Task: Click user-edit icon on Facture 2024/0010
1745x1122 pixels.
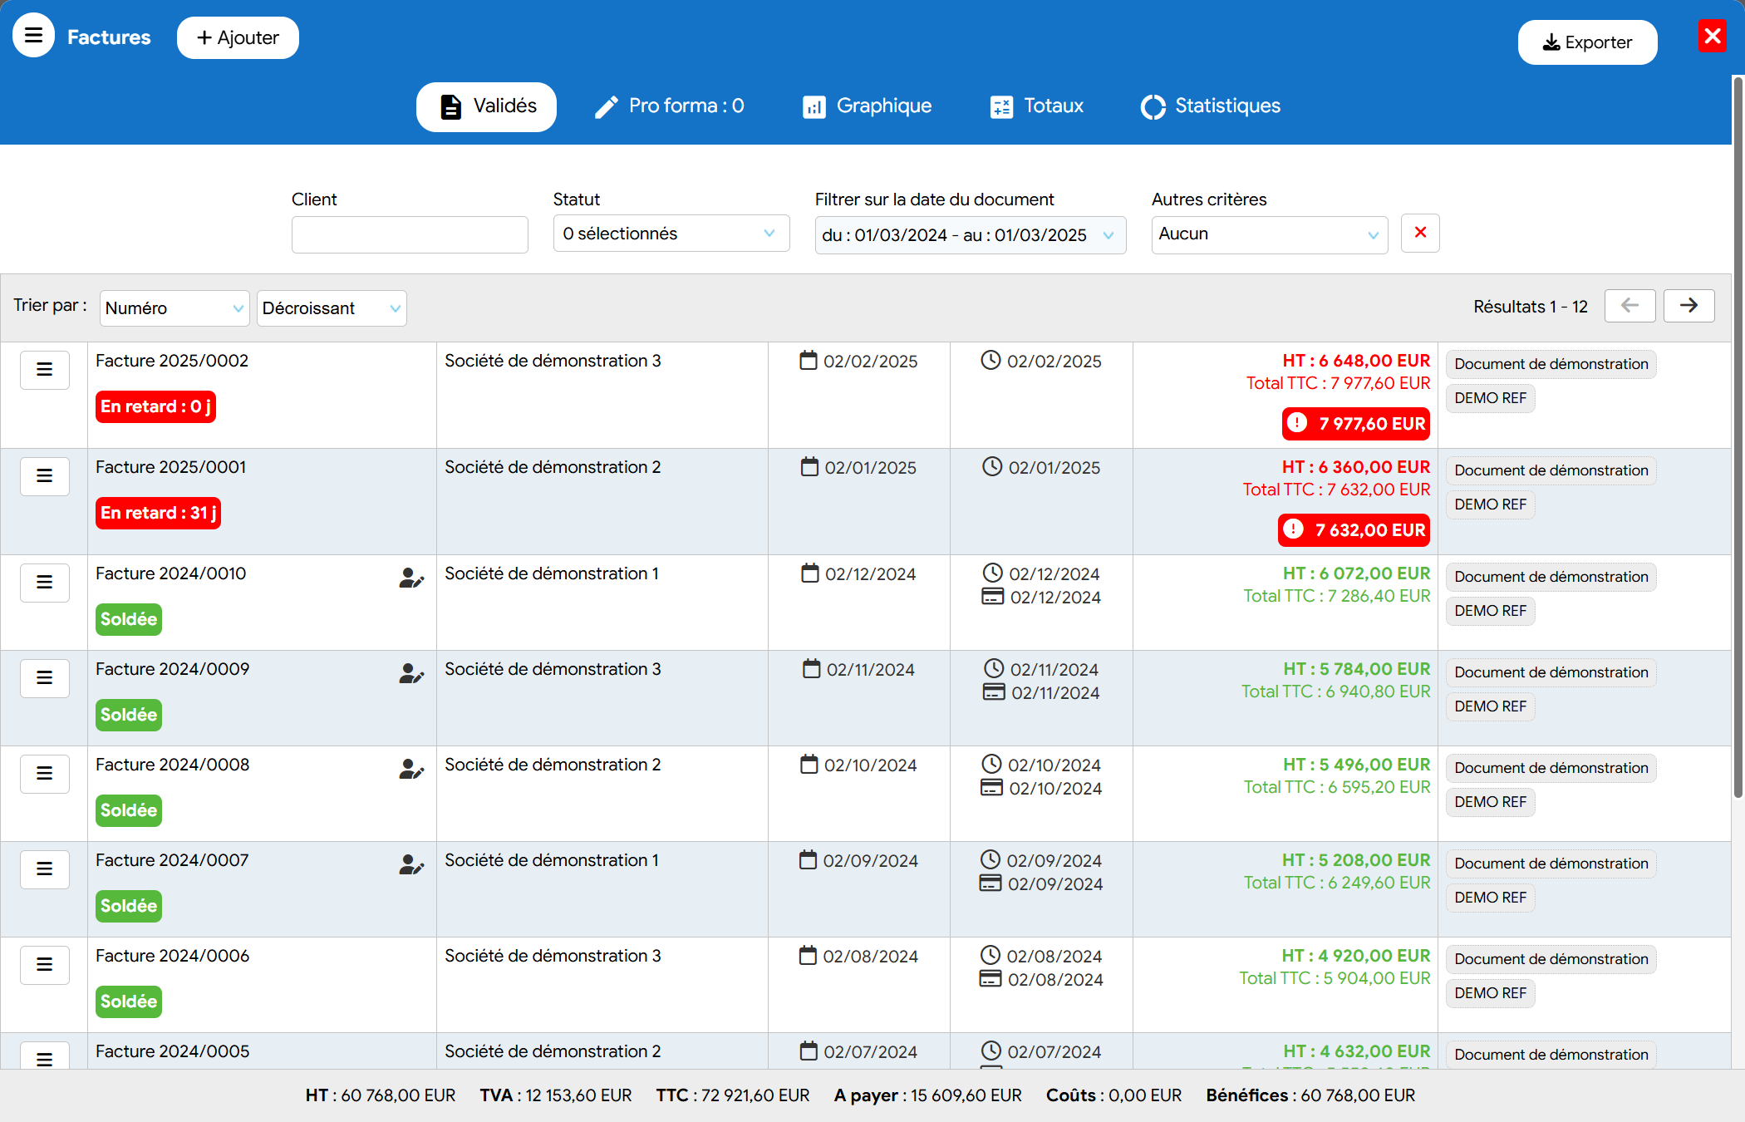Action: [x=411, y=578]
